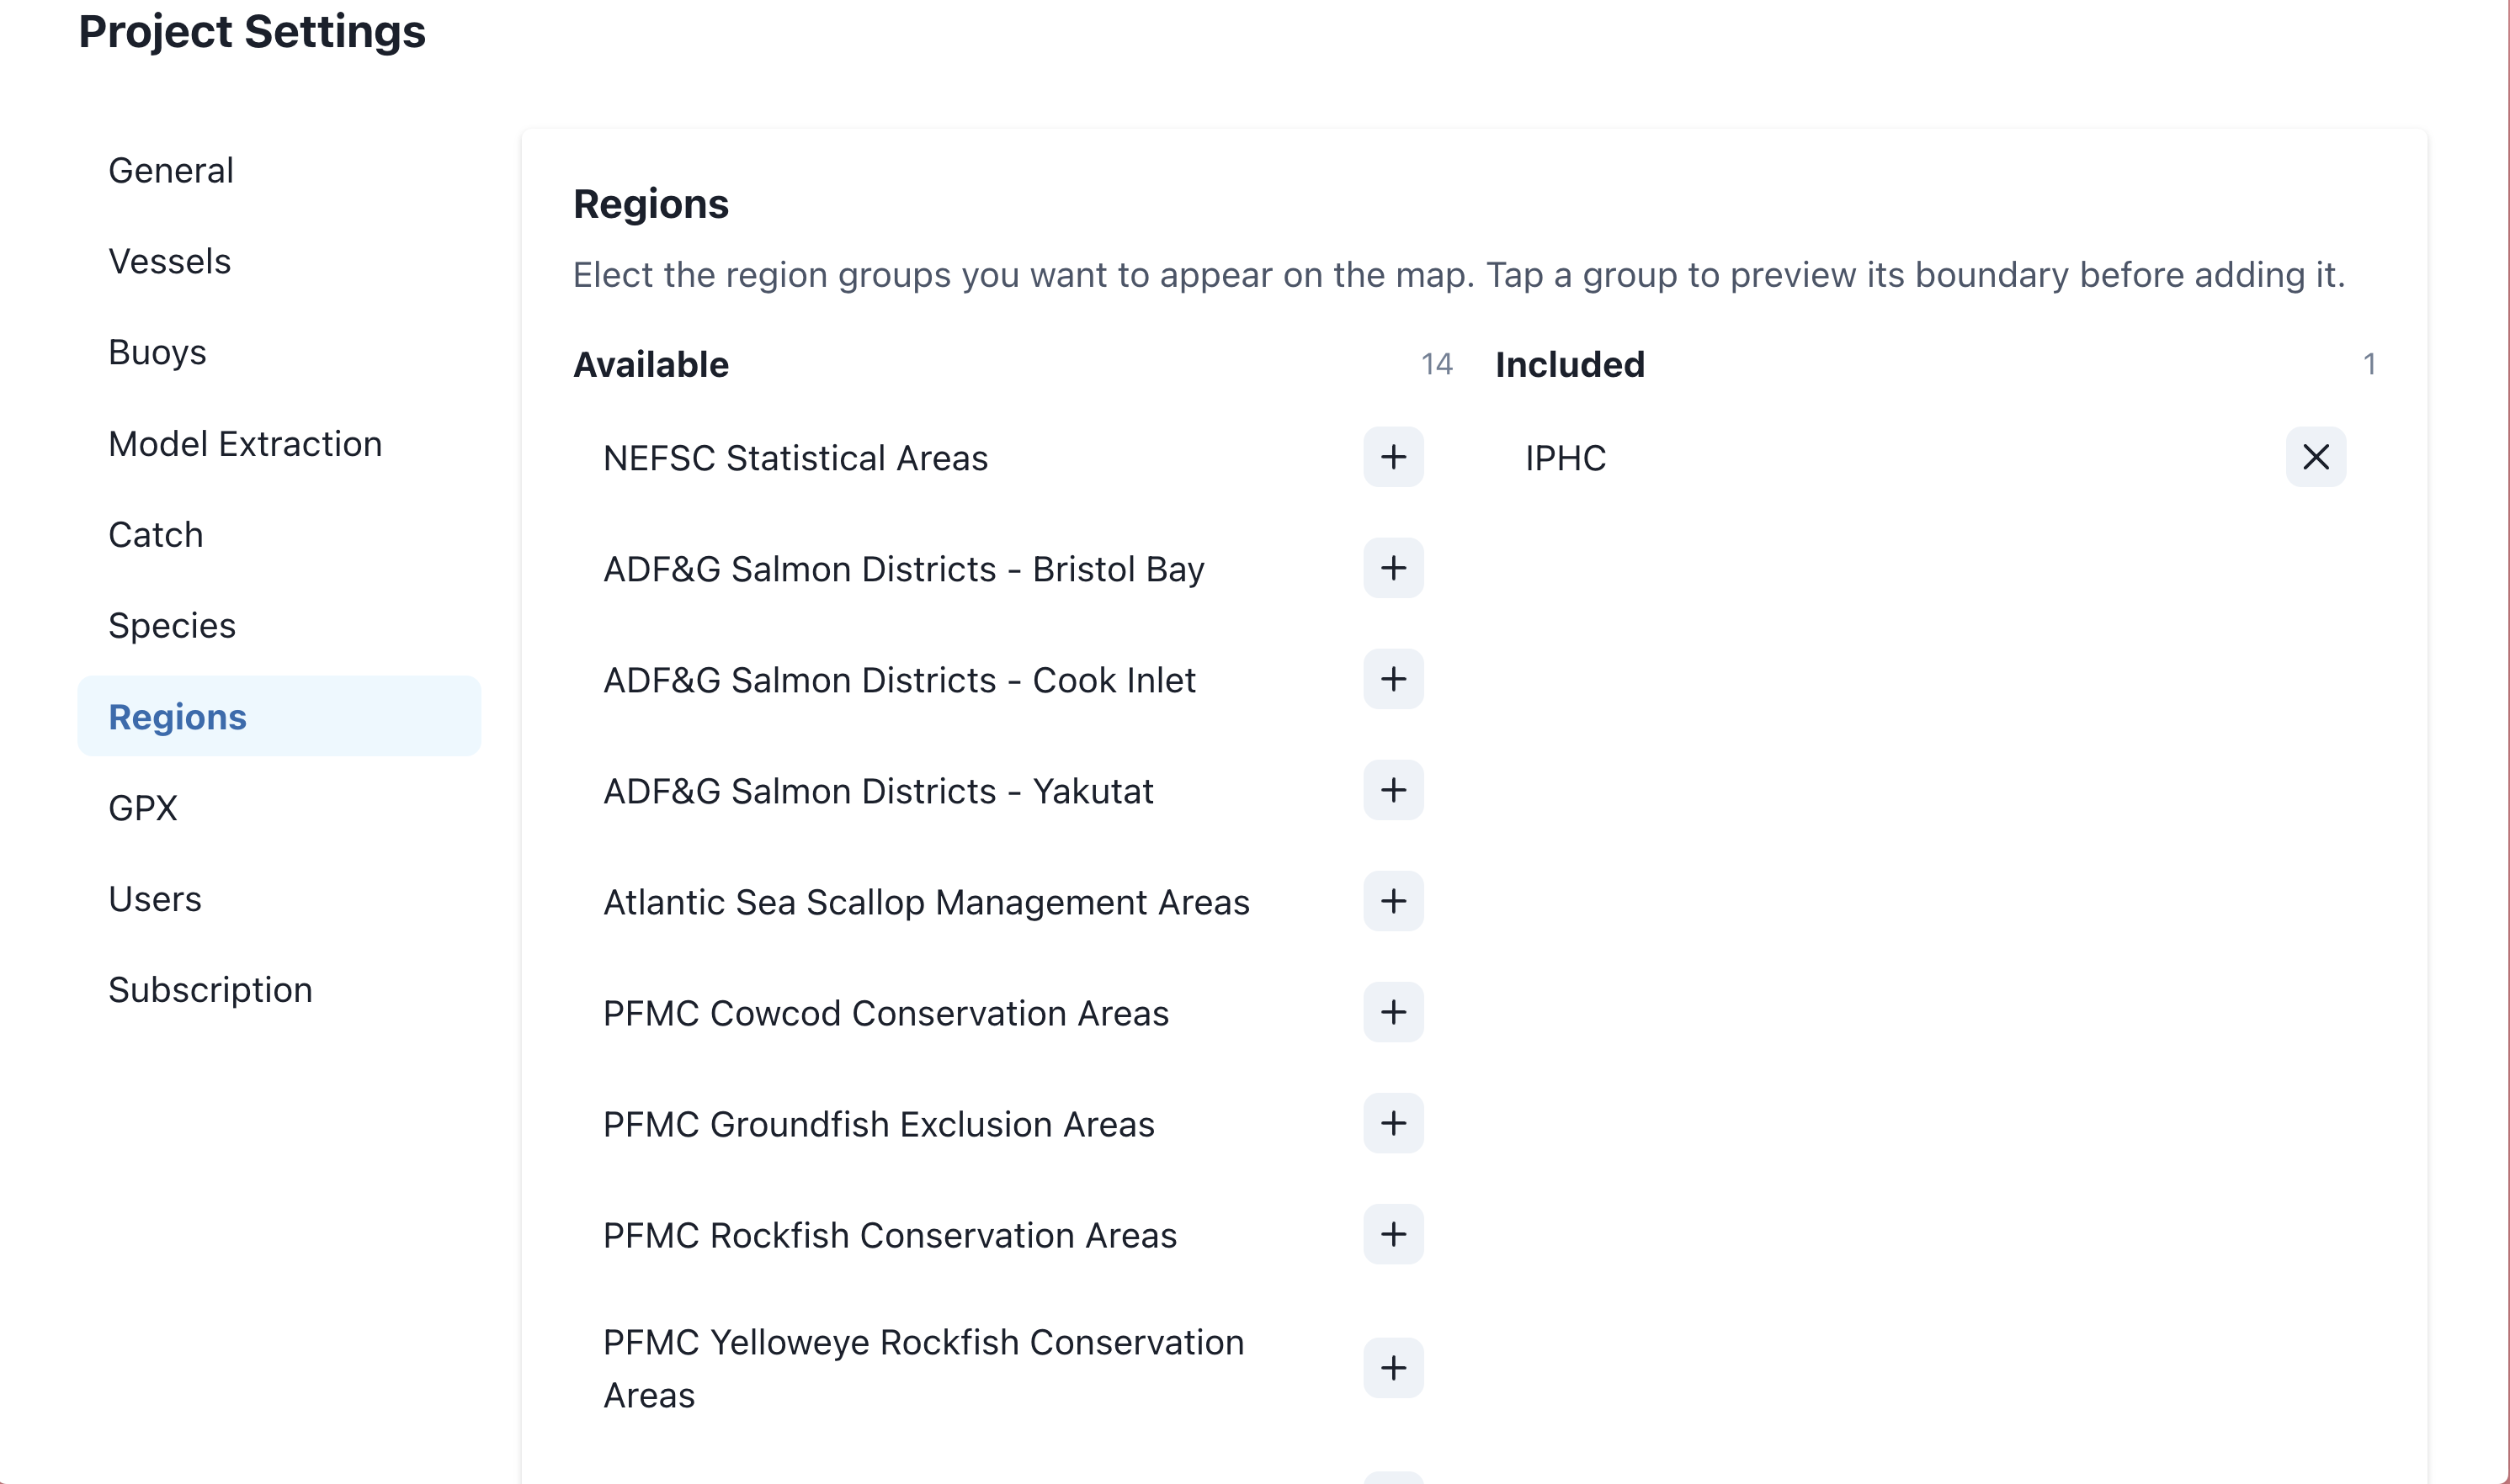2510x1484 pixels.
Task: Add NEFSC Statistical Areas with plus icon
Action: click(x=1392, y=457)
